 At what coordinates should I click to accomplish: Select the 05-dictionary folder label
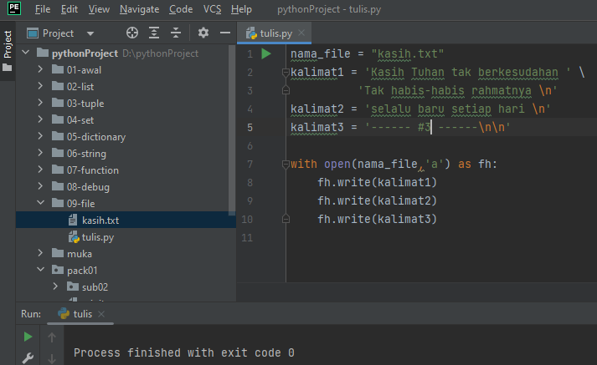(96, 137)
